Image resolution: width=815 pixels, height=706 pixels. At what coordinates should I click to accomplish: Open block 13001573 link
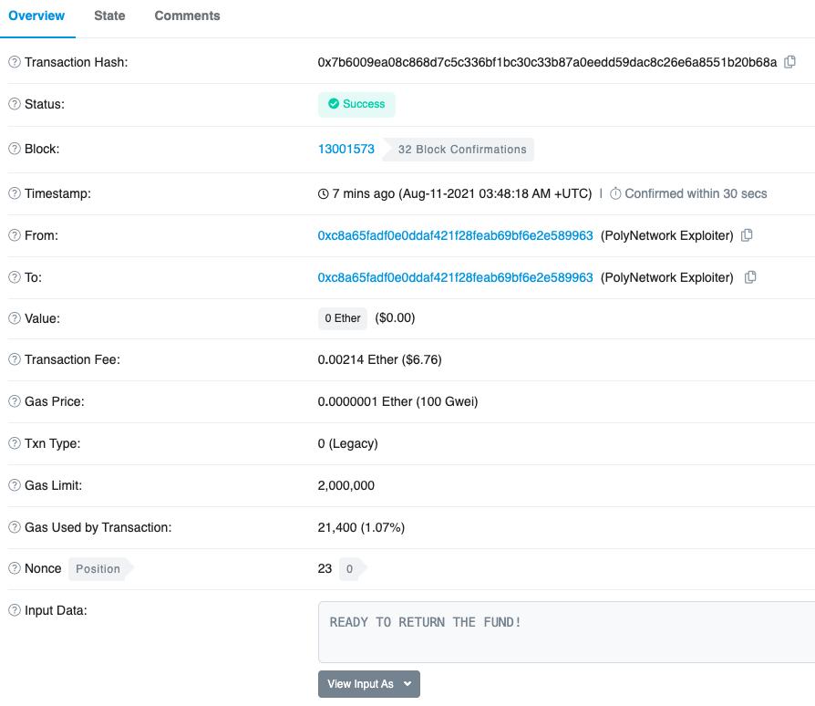point(346,149)
